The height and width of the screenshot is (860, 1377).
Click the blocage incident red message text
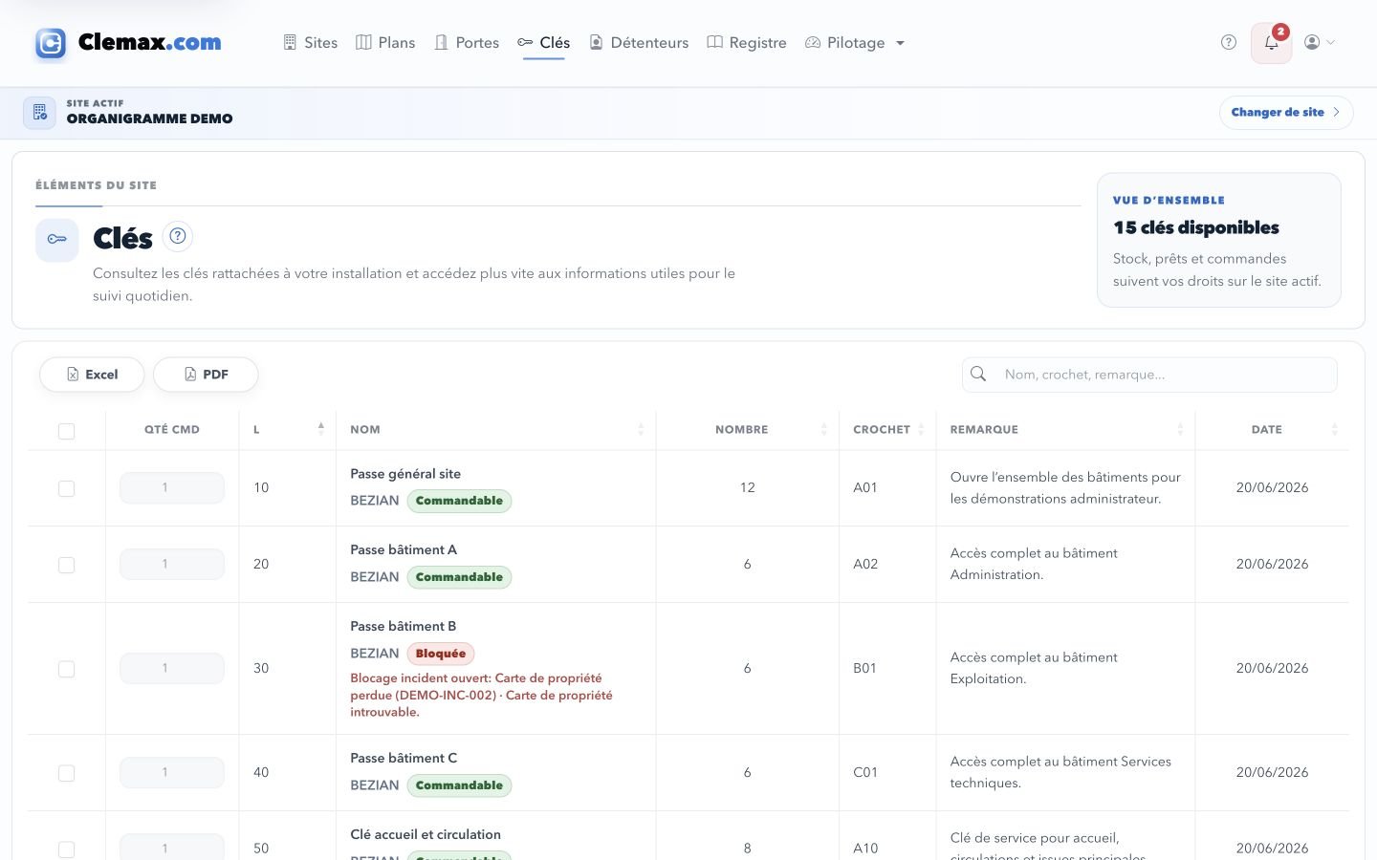[x=481, y=695]
